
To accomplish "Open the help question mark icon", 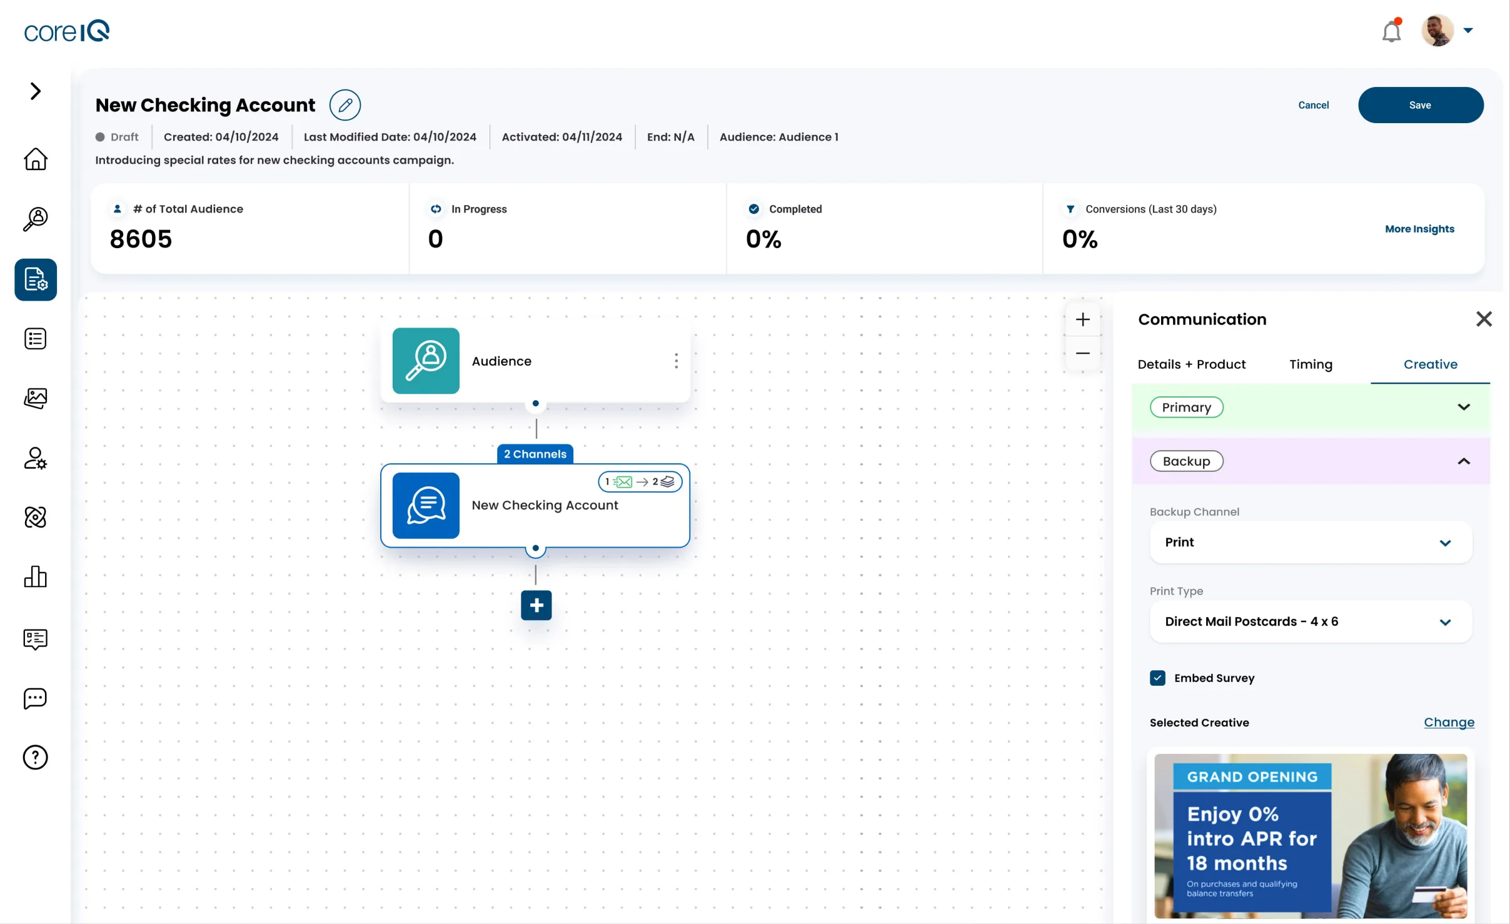I will click(x=36, y=758).
